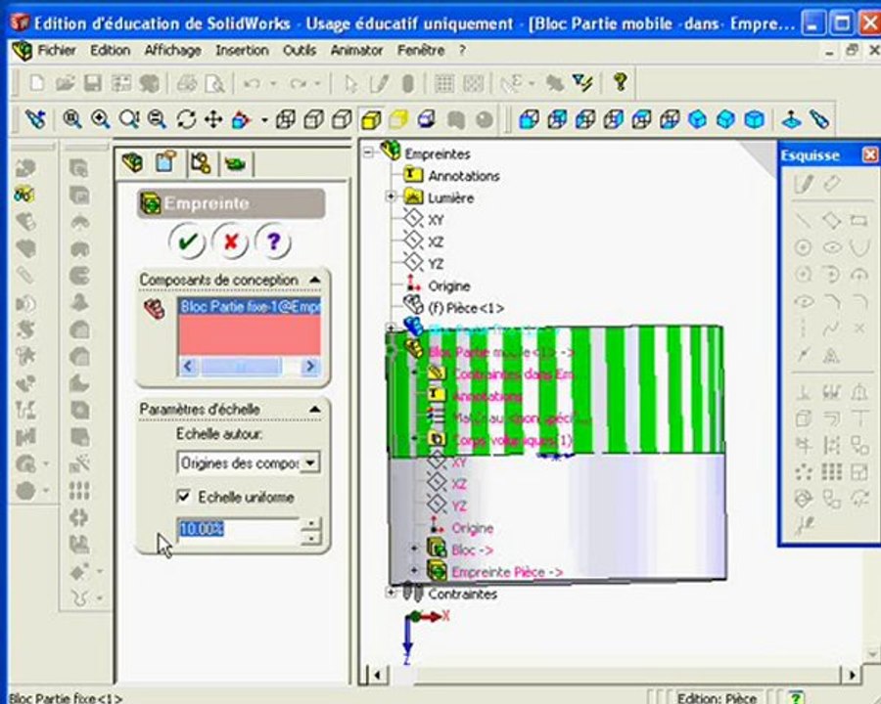Open the Fichier menu
The image size is (881, 704).
[x=57, y=51]
